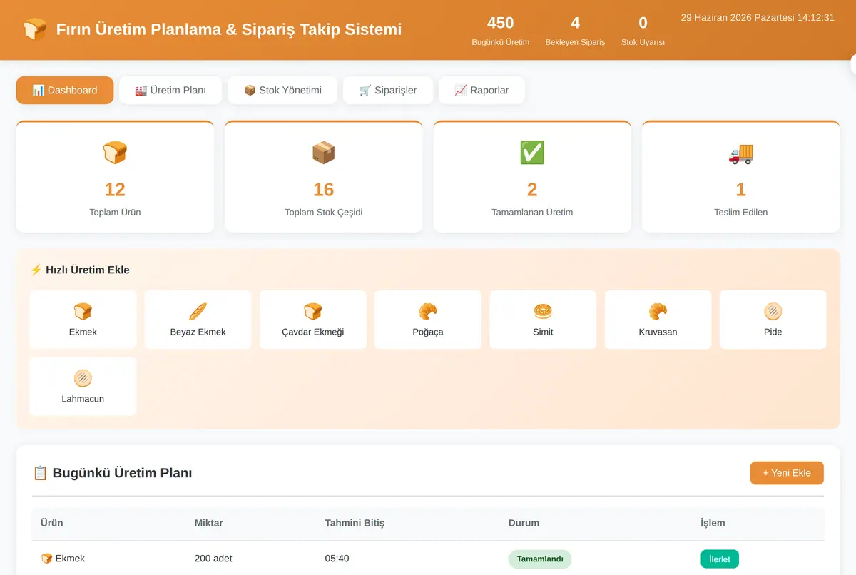Screen dimensions: 856x575
Task: Add quick production of Beyaz Ekmek
Action: click(198, 320)
